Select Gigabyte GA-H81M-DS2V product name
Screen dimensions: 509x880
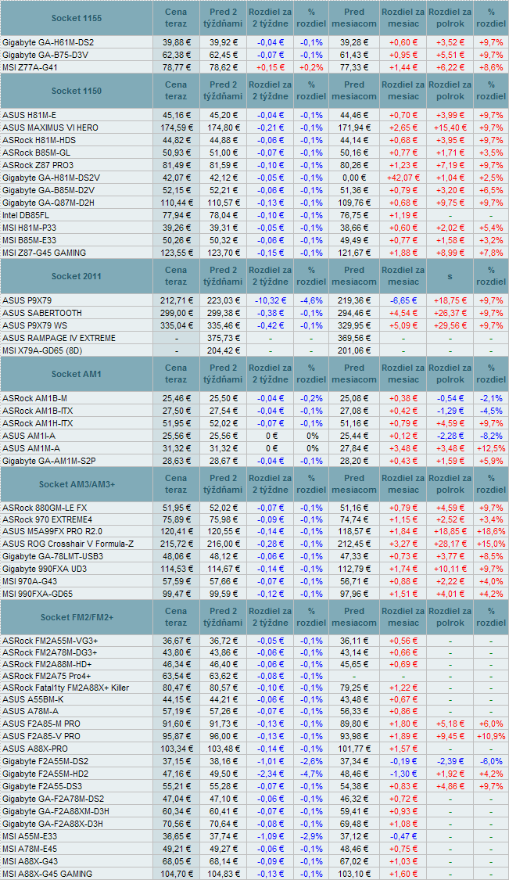coord(51,178)
